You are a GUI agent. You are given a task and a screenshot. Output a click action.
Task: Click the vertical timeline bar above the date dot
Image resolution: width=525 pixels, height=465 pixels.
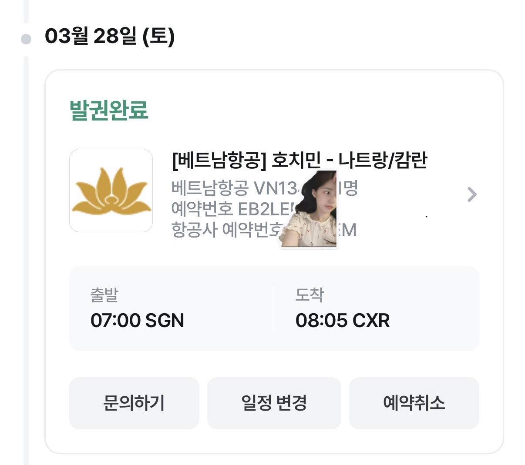pos(26,11)
